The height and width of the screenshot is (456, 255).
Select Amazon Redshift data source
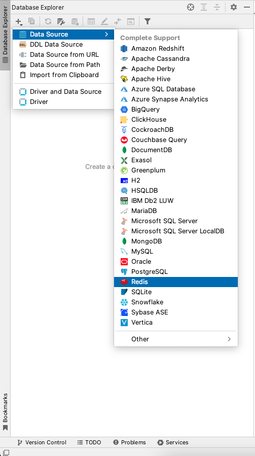coord(176,48)
